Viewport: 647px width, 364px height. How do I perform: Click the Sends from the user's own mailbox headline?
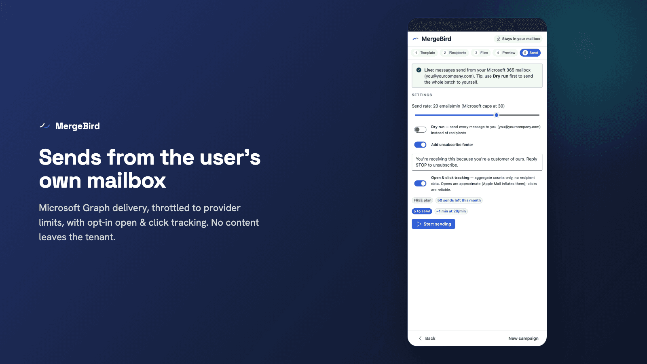click(150, 169)
